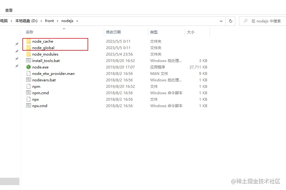Sort by the 大小 column header

(x=190, y=32)
